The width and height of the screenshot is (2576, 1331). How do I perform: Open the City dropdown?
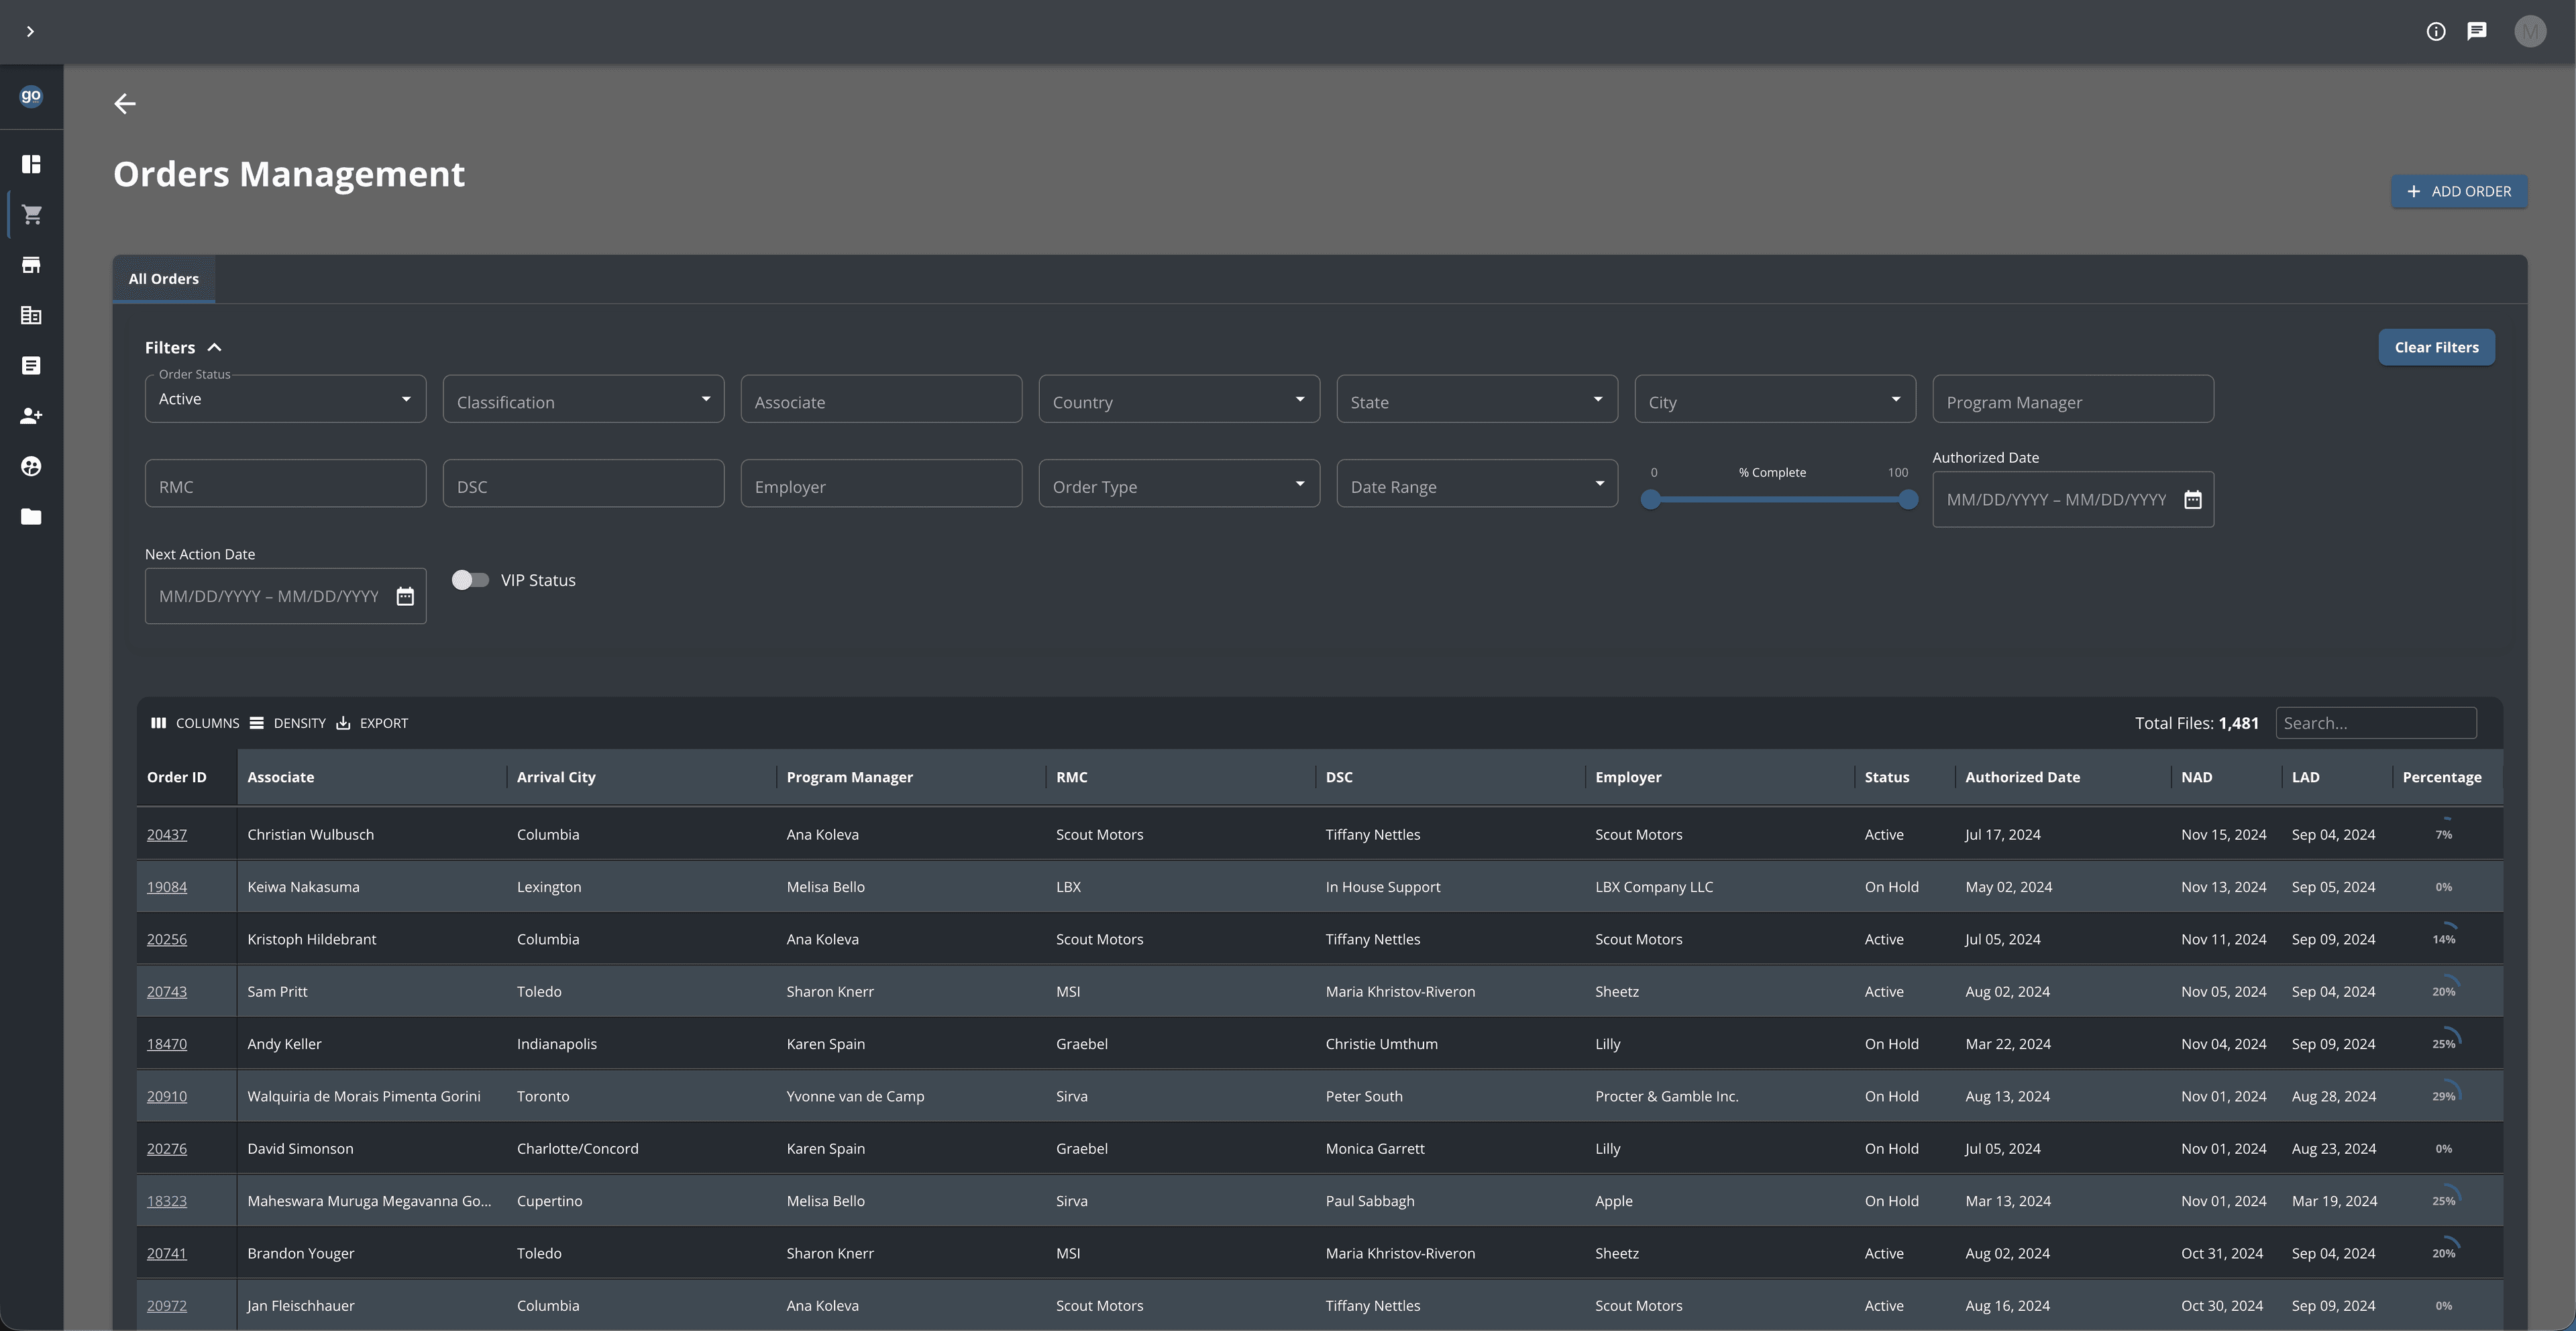[x=1775, y=399]
